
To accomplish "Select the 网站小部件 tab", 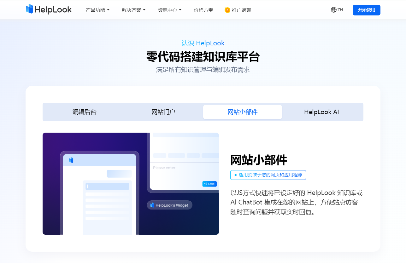I will point(243,112).
